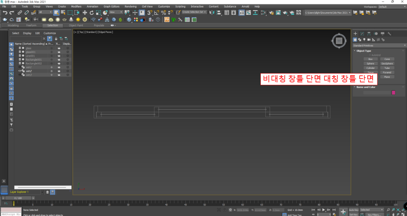The height and width of the screenshot is (216, 407).
Task: Toggle visibility eye for win2
Action: (20, 71)
